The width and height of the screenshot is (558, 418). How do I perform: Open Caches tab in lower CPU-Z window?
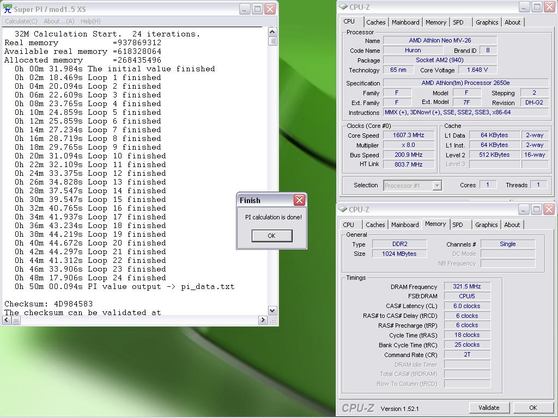375,225
